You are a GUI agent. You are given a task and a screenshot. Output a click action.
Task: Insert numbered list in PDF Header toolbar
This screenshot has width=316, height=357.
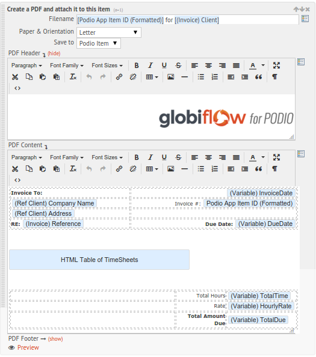[215, 77]
